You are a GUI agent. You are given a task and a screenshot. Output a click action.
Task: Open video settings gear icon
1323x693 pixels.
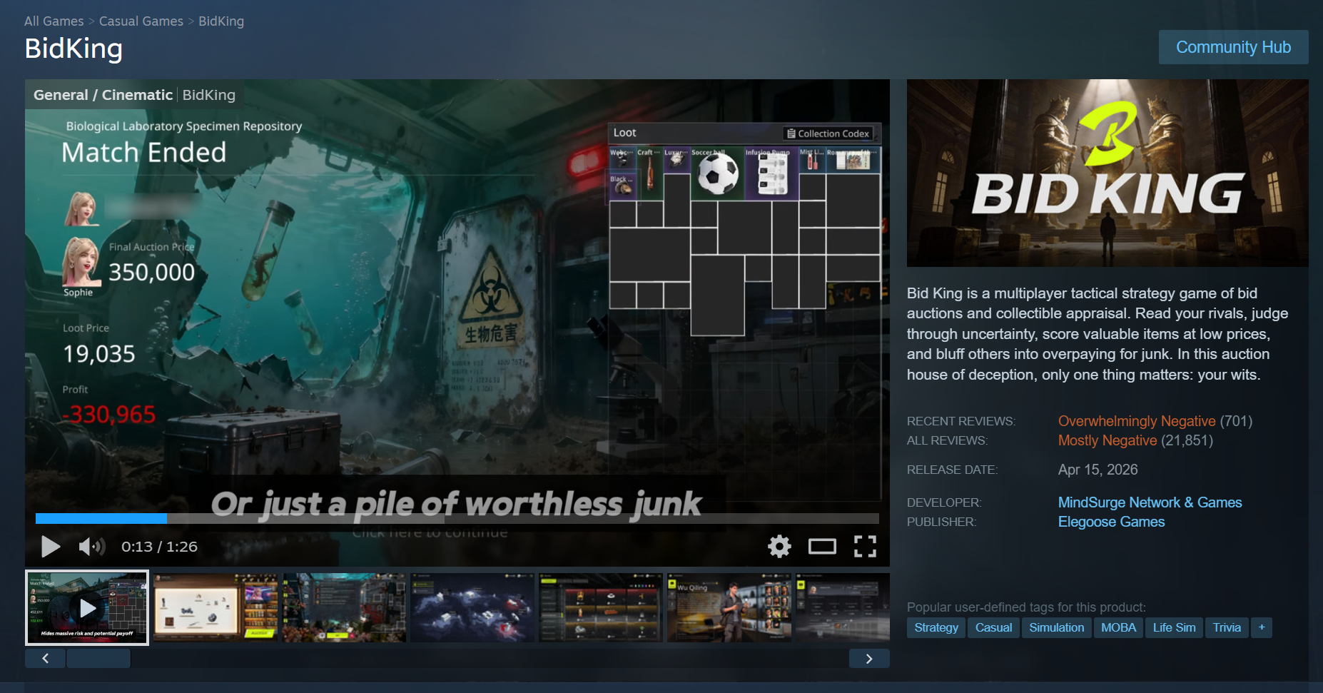779,547
